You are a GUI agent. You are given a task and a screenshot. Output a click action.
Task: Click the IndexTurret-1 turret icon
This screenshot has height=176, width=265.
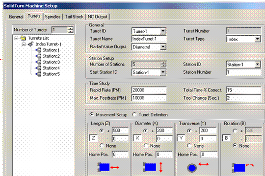30,44
